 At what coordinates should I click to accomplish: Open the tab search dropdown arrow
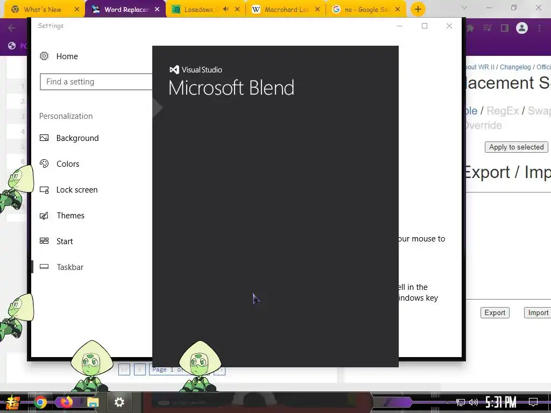tap(464, 8)
